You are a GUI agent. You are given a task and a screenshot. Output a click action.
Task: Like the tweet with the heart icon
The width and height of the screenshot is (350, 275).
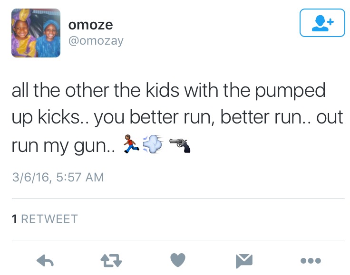(178, 260)
